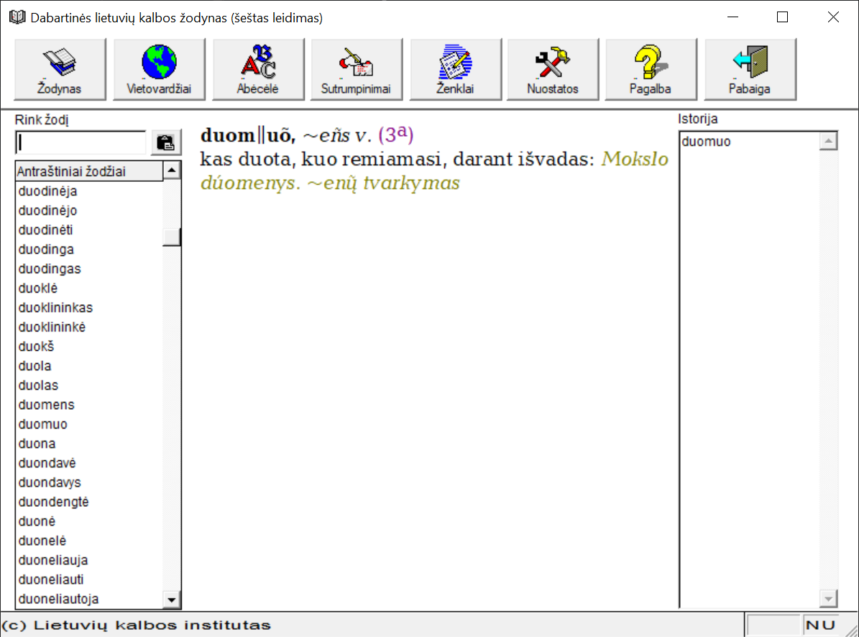Maximize the dictionary window

782,17
